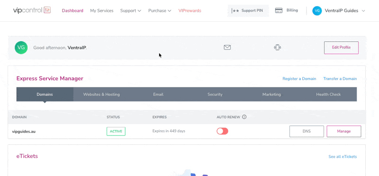Click the vipcontrol logo
This screenshot has width=379, height=176.
click(32, 10)
